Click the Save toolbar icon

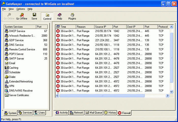(x=34, y=15)
